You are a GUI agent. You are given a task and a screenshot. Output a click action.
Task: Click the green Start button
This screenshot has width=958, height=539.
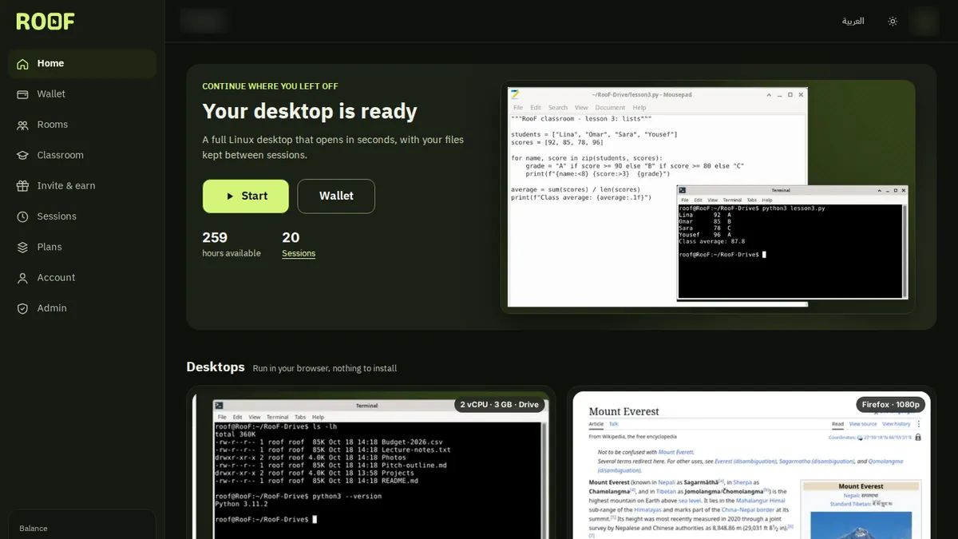point(246,196)
